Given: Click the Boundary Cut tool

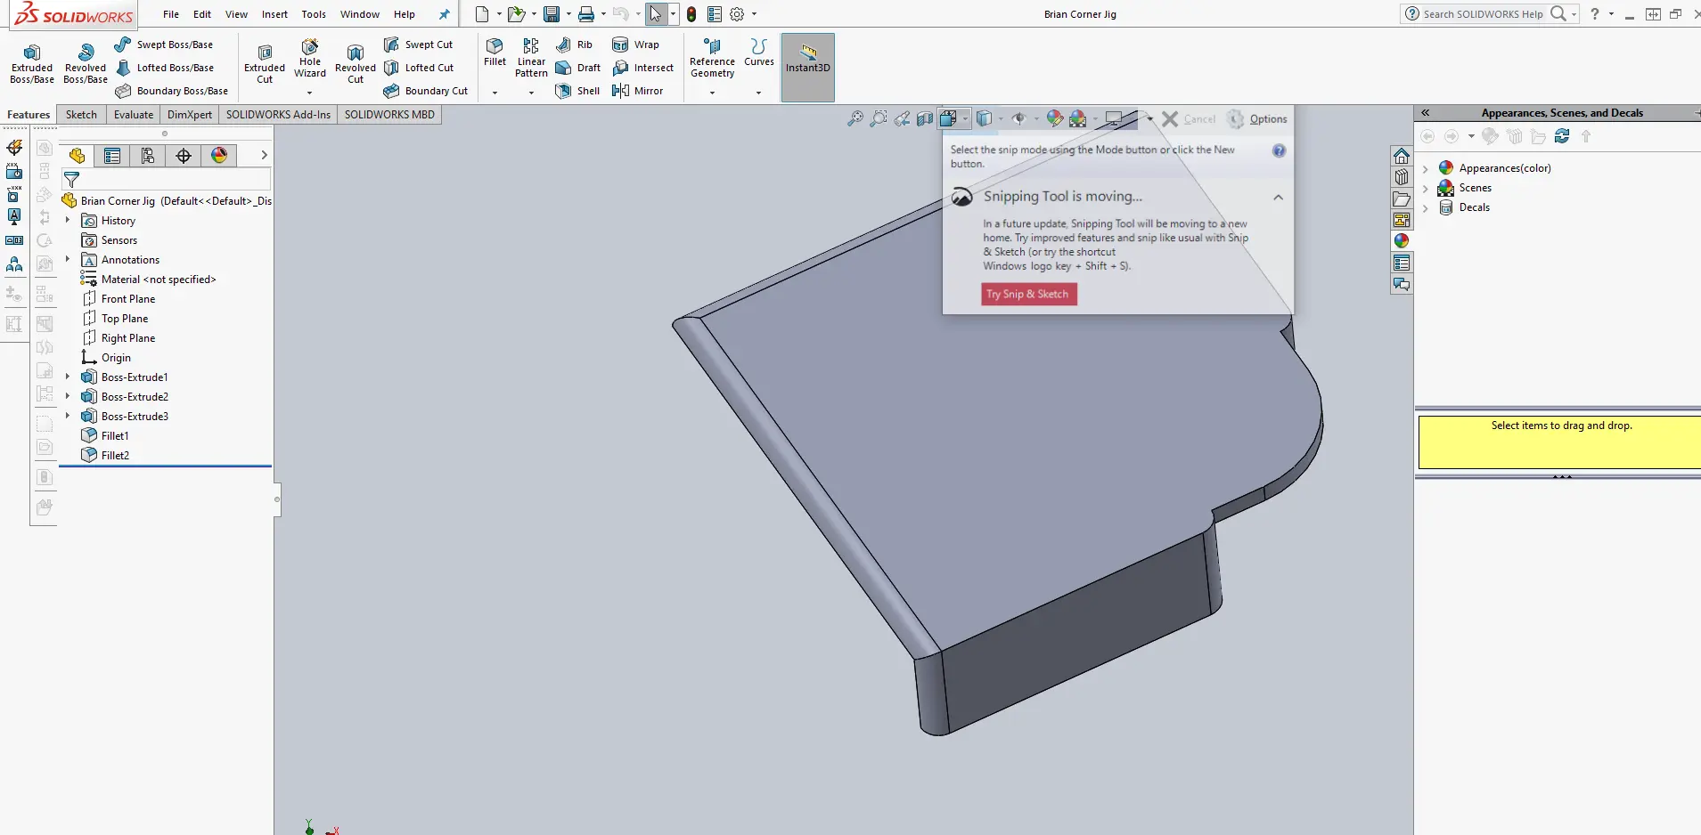Looking at the screenshot, I should coord(426,91).
